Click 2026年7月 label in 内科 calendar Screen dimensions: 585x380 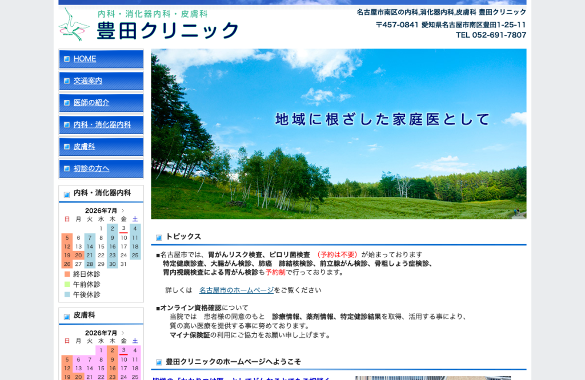tap(101, 211)
